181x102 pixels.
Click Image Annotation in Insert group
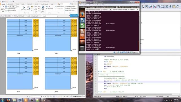71,9
